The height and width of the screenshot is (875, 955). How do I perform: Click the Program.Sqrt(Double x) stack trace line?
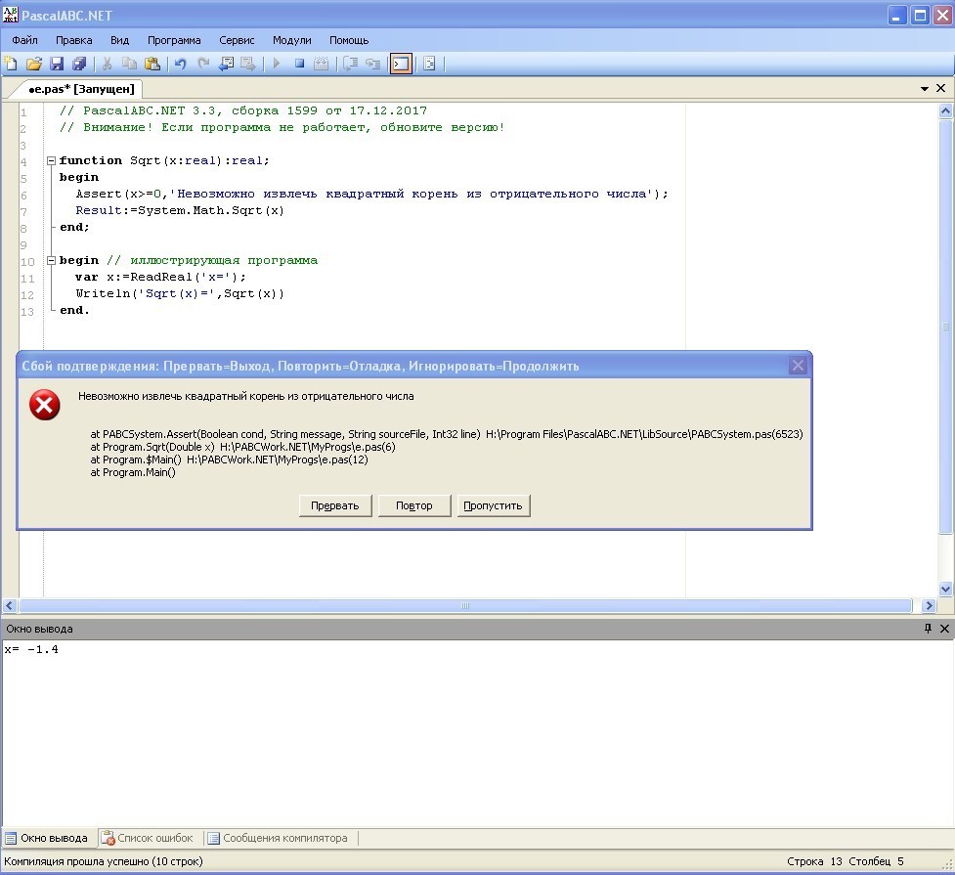[x=242, y=447]
